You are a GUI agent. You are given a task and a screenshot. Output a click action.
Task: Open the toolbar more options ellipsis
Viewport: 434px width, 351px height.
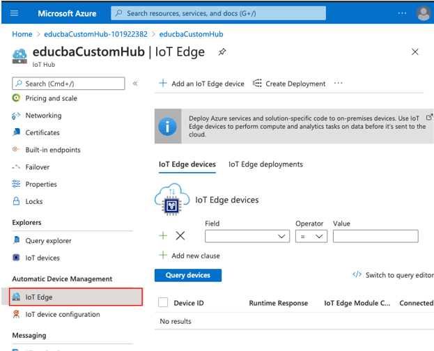(x=338, y=83)
